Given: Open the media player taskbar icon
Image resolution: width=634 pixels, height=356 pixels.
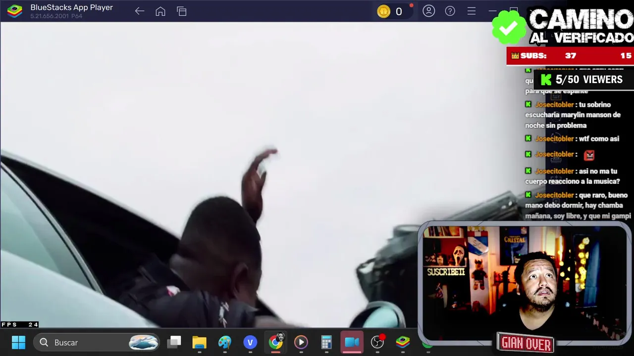Looking at the screenshot, I should click(301, 342).
